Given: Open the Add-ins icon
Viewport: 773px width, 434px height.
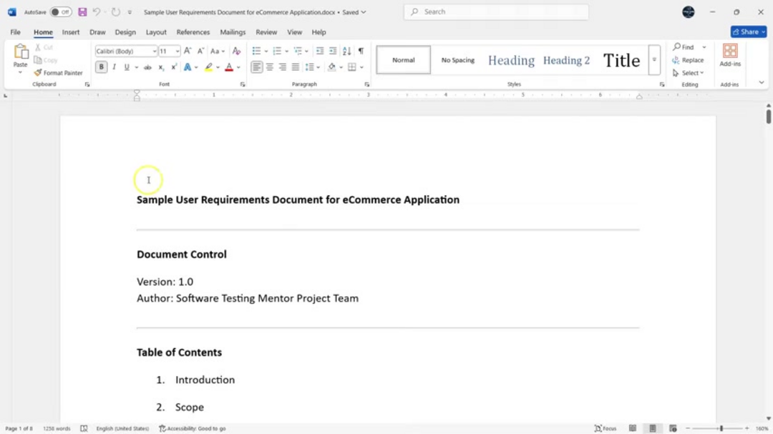Looking at the screenshot, I should (729, 56).
